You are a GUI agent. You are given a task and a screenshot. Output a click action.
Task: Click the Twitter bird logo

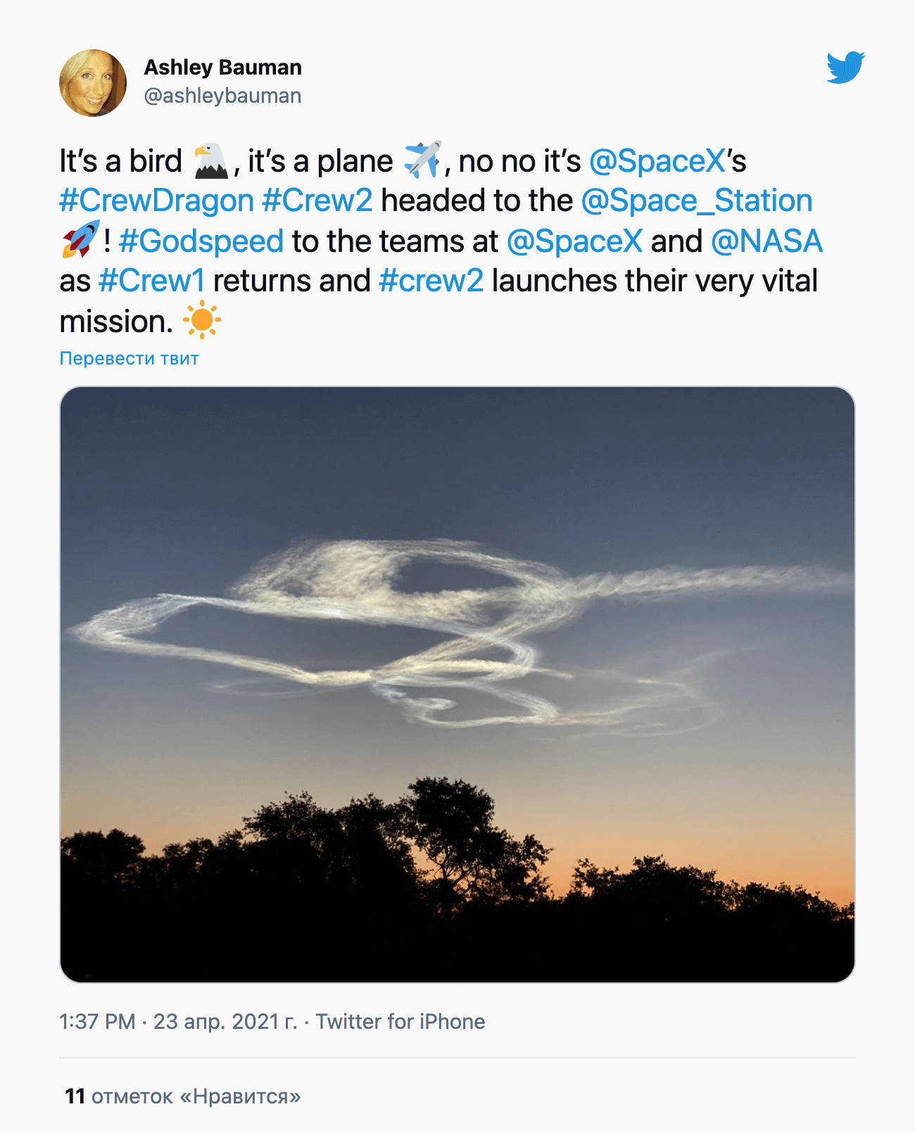click(845, 68)
